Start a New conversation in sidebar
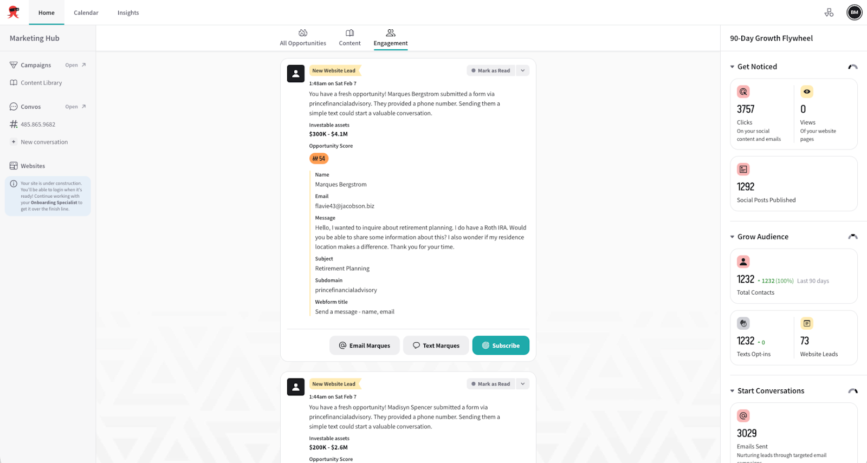 click(x=44, y=142)
